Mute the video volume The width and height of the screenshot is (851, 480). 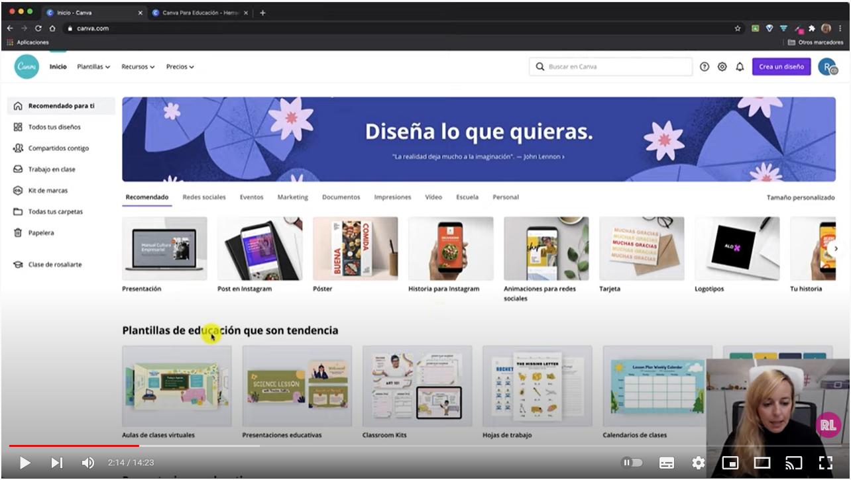(87, 463)
